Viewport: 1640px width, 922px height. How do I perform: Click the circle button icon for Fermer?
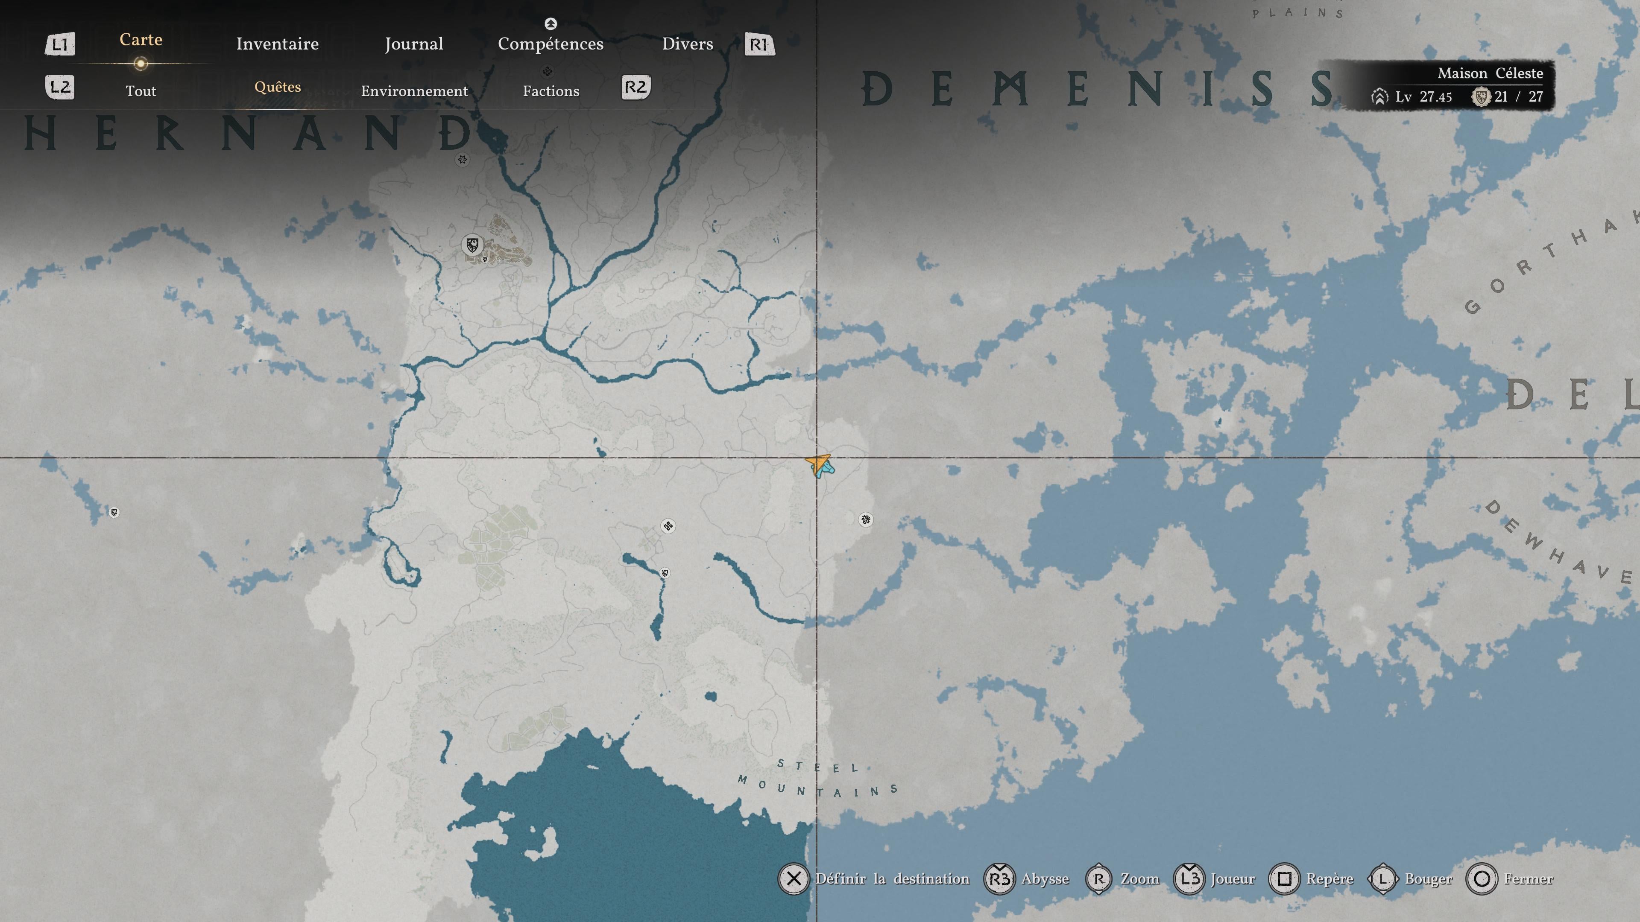click(x=1482, y=879)
